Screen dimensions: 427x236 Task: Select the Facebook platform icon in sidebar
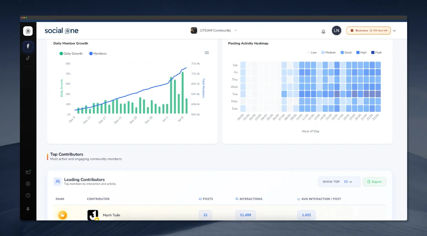pos(28,46)
